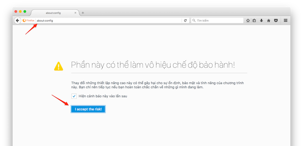Go back with the back arrow button
The height and width of the screenshot is (146, 303).
(x=17, y=20)
